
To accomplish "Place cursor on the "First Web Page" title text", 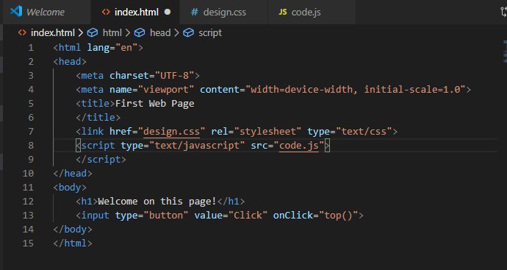I will click(155, 104).
